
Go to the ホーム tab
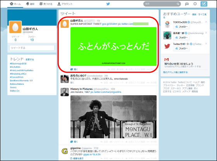[15, 4]
